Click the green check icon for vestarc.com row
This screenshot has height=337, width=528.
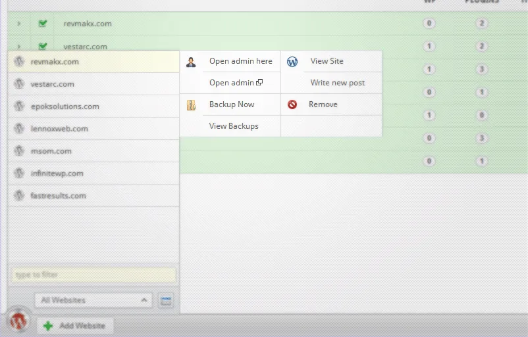point(42,46)
